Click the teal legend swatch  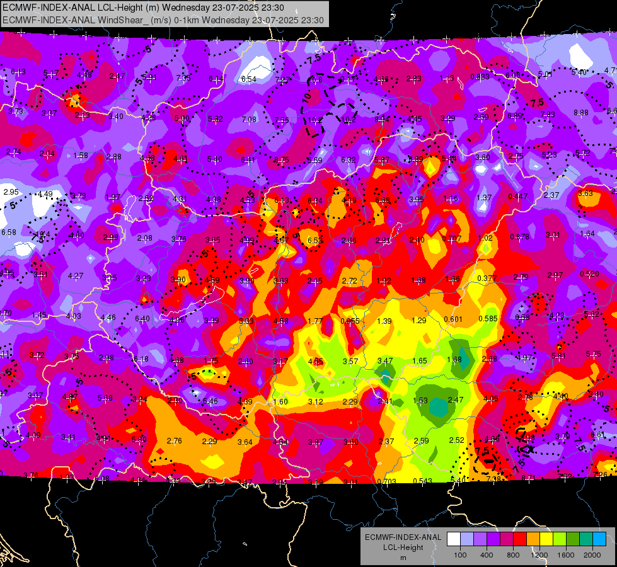click(586, 539)
